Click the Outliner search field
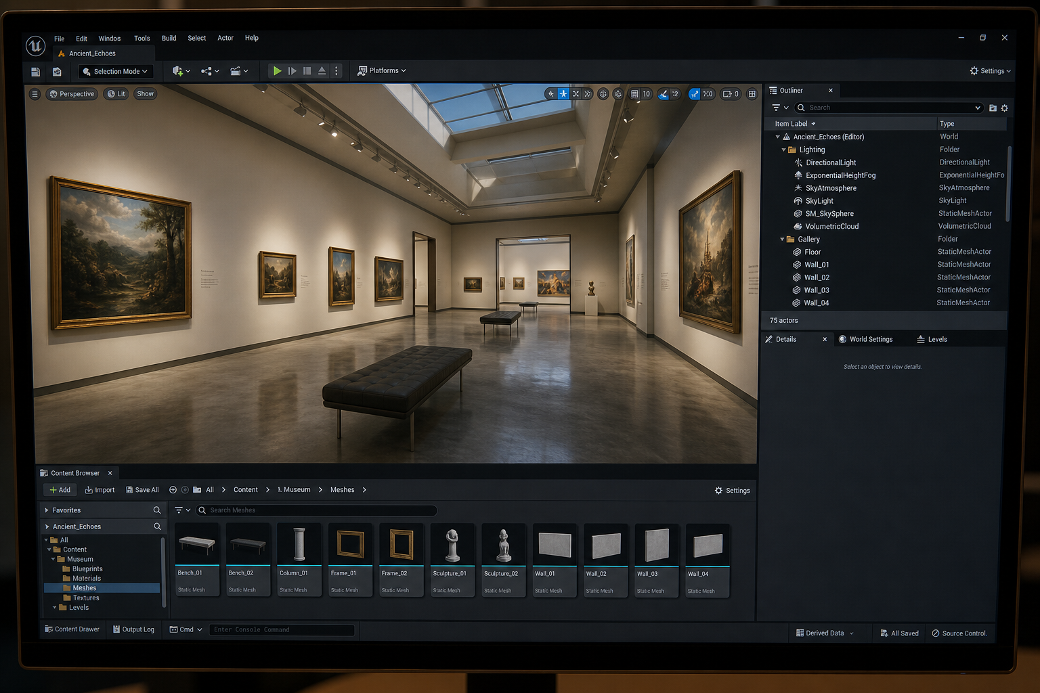Viewport: 1040px width, 693px height. [x=888, y=108]
